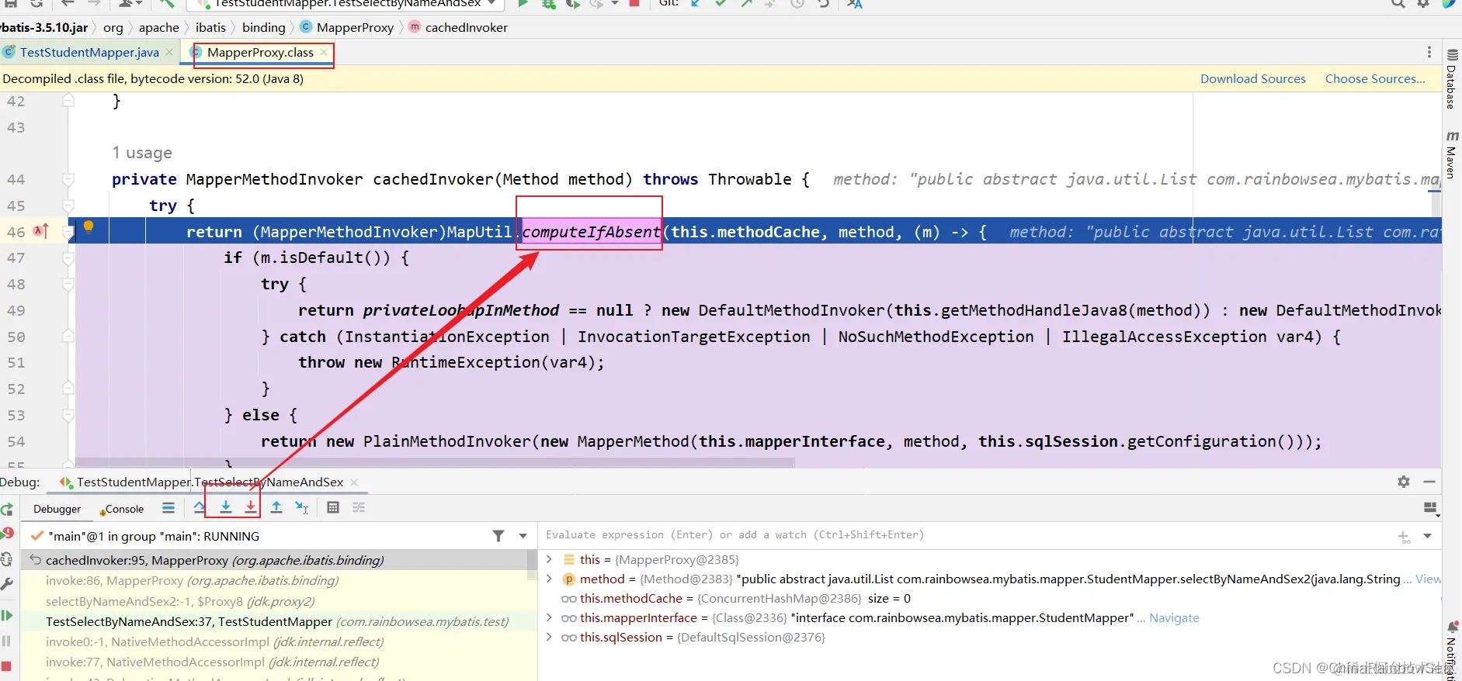Toggle code folding at line 45 try
Screen dimensions: 1462x681
(68, 206)
